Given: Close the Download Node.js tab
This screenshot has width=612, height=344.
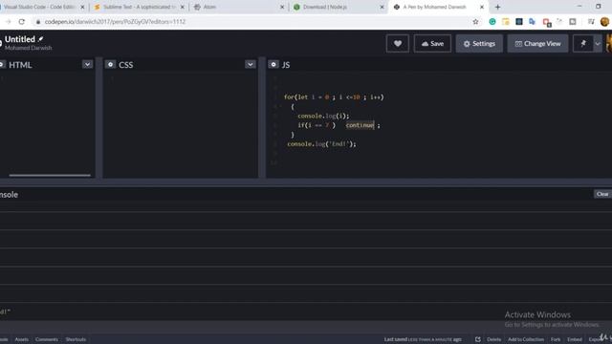Looking at the screenshot, I should (382, 7).
